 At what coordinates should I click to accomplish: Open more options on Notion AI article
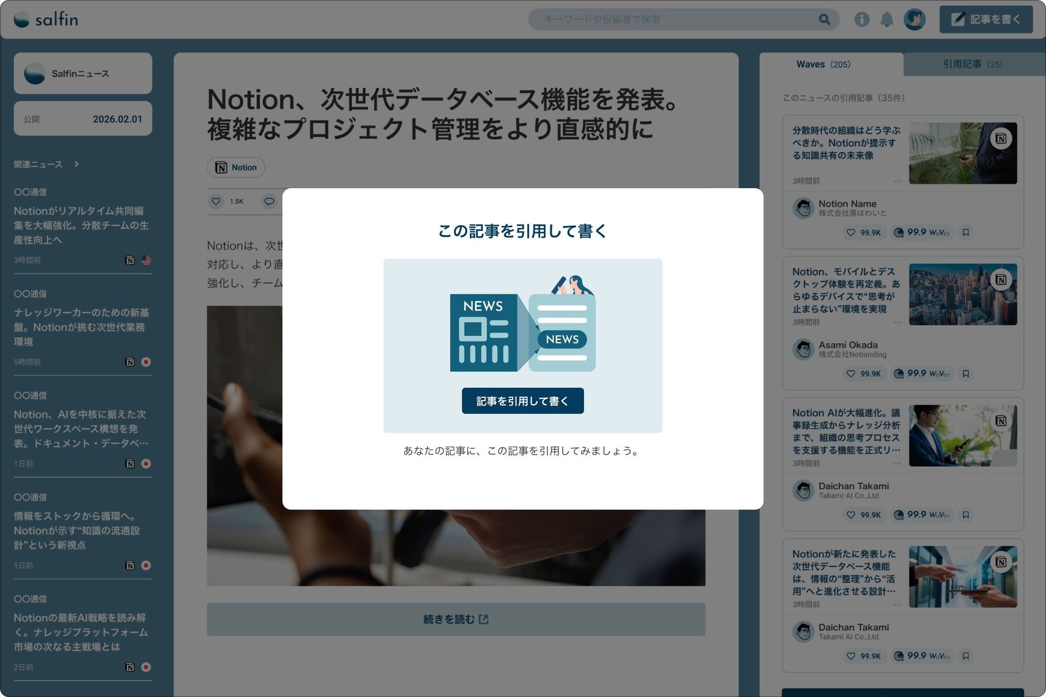click(x=897, y=463)
